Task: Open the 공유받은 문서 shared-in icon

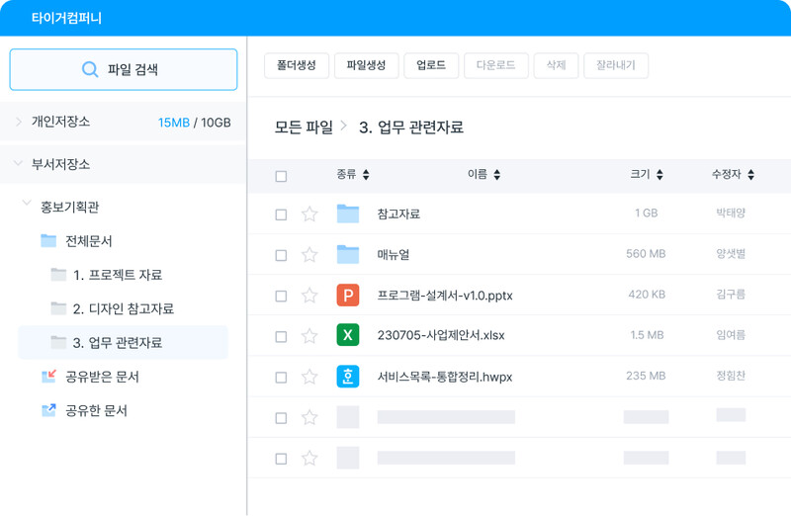Action: (x=48, y=377)
